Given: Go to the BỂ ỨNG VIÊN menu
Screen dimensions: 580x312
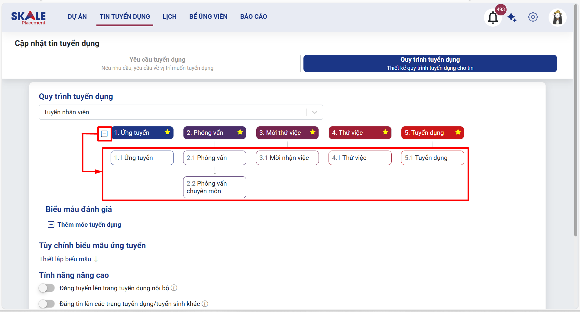Looking at the screenshot, I should pyautogui.click(x=208, y=17).
